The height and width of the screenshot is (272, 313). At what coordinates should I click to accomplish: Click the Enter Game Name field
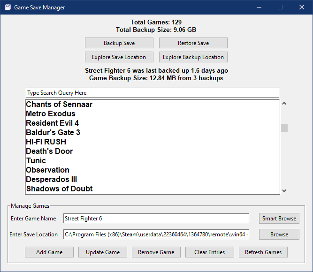(x=156, y=219)
